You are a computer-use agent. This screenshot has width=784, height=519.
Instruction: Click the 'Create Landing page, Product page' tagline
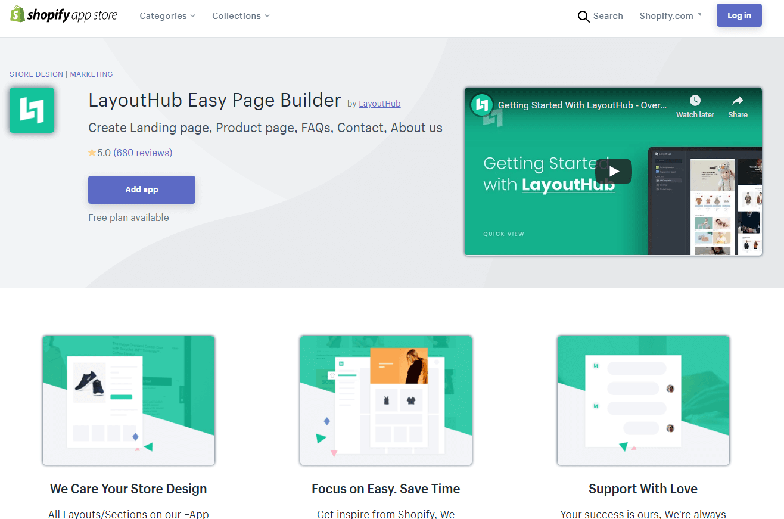click(265, 128)
